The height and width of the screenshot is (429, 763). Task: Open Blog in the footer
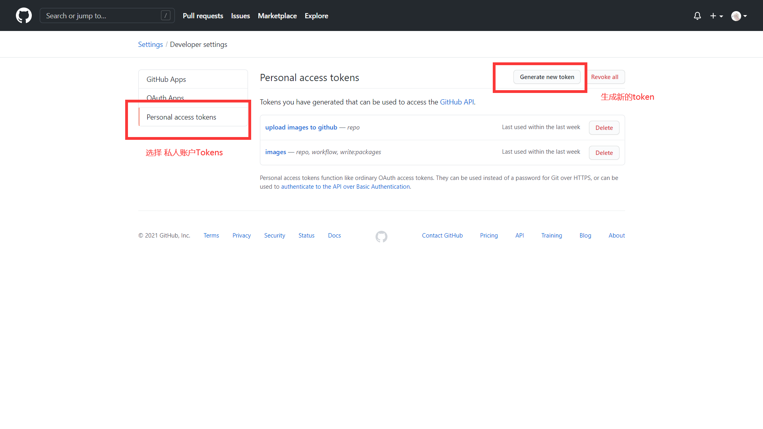click(585, 236)
